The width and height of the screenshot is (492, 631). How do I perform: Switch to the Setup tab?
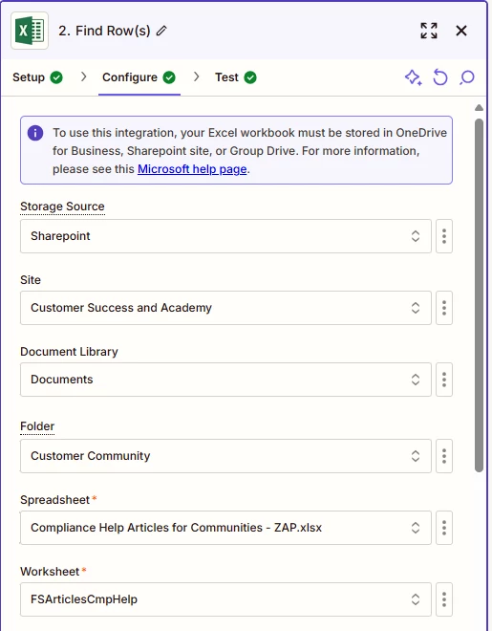(x=37, y=77)
